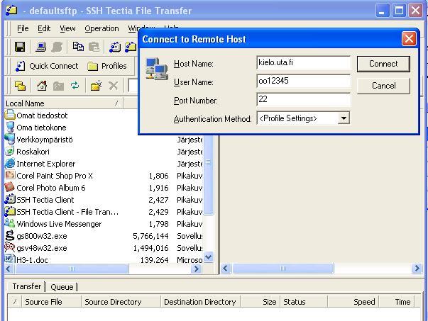Click the size value 5,766,144

150,236
